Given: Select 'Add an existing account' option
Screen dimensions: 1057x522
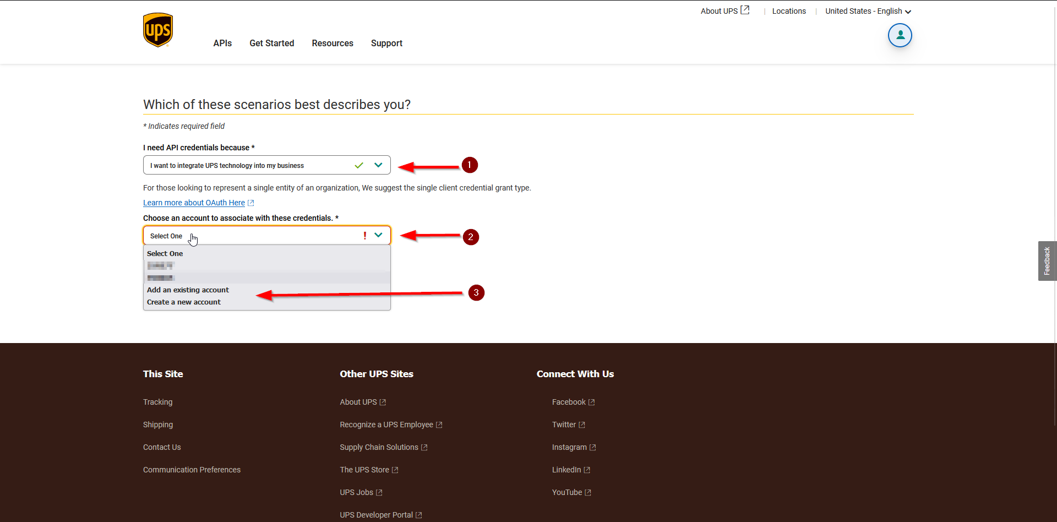Looking at the screenshot, I should point(188,290).
